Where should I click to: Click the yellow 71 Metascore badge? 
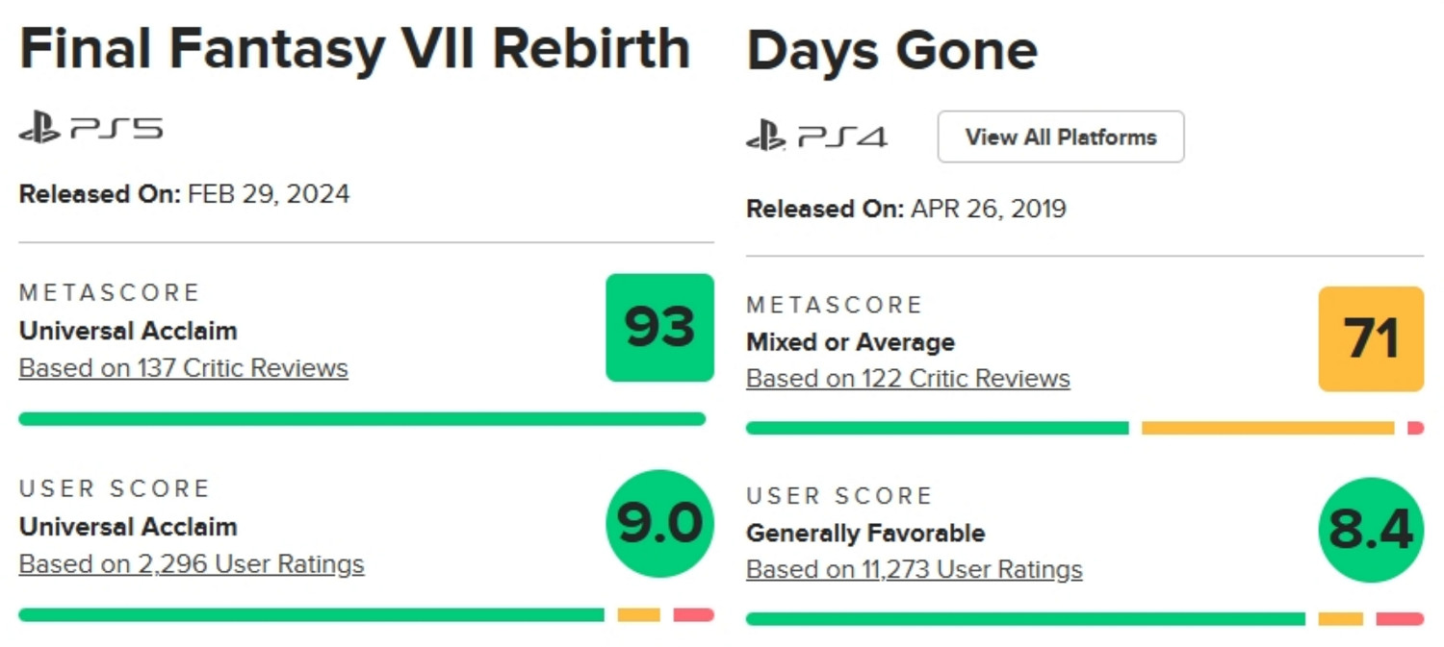pos(1371,338)
